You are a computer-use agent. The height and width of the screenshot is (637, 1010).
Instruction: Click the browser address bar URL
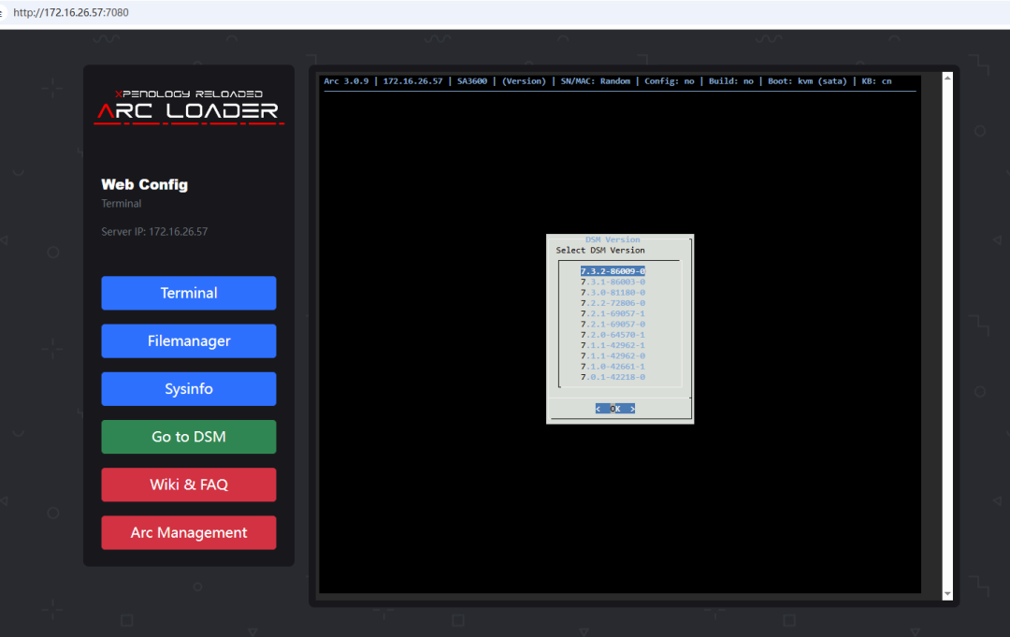point(71,12)
